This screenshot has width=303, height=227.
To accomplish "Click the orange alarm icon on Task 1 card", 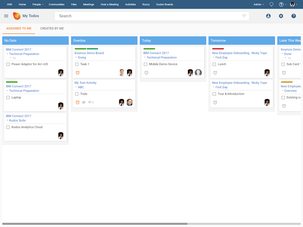I will click(x=77, y=73).
